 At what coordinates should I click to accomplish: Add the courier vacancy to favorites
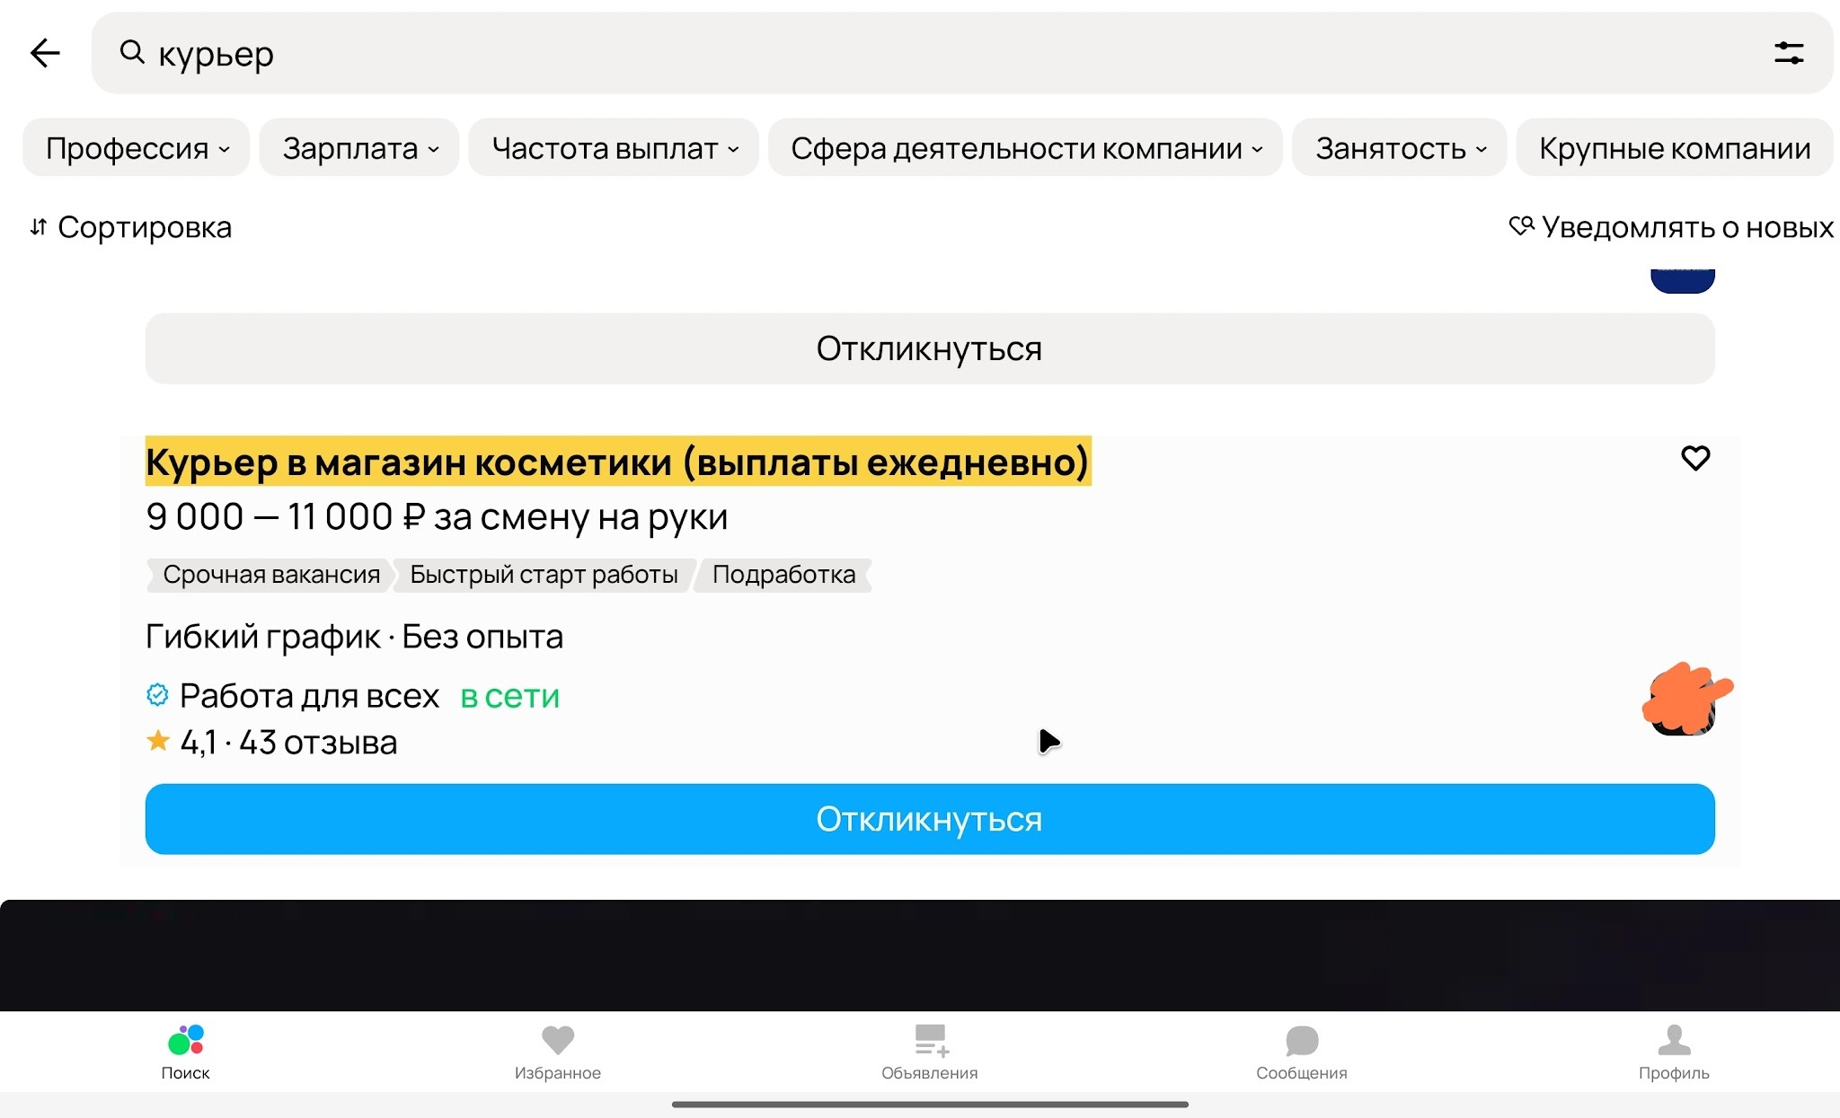[1695, 459]
